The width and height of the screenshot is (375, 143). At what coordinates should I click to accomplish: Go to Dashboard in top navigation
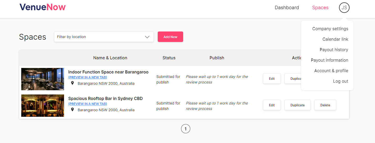click(287, 8)
